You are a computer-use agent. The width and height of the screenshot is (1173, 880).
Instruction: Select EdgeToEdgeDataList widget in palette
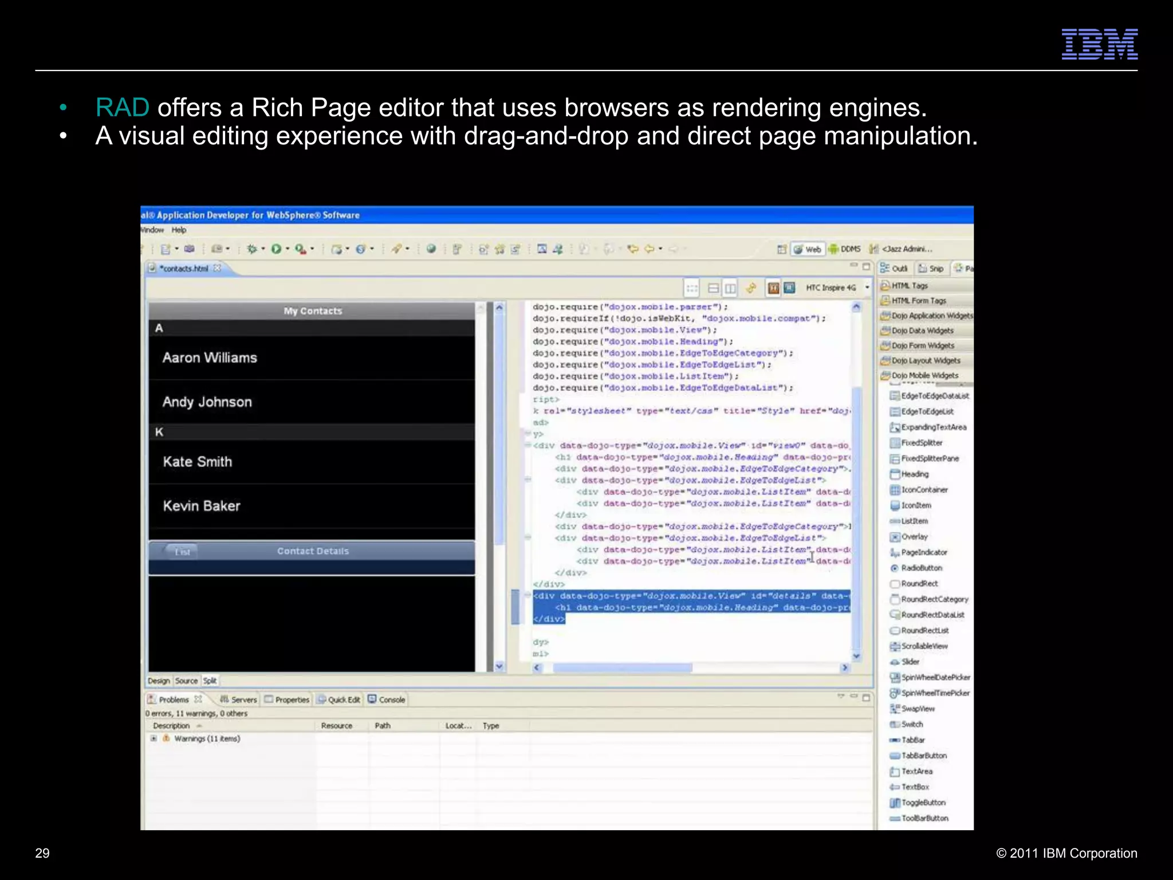[x=929, y=396]
